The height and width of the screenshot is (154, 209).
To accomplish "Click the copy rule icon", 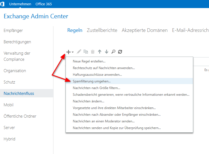I will pos(86,52).
